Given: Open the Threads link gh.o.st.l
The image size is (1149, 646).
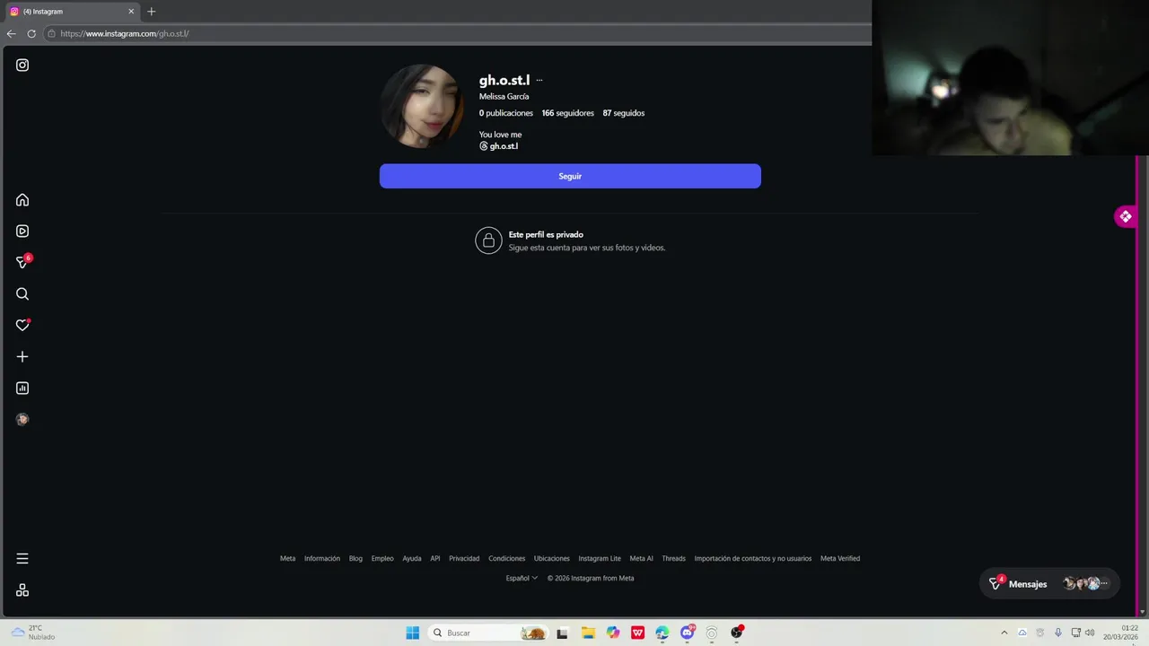Looking at the screenshot, I should click(498, 146).
